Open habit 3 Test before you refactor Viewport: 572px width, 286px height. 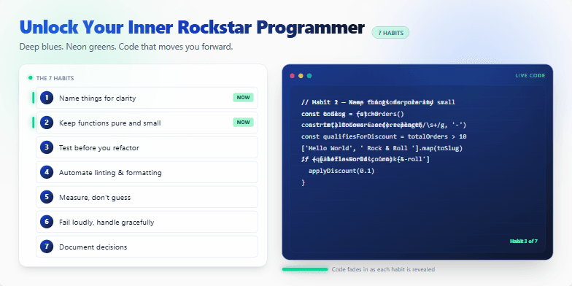[x=147, y=147]
